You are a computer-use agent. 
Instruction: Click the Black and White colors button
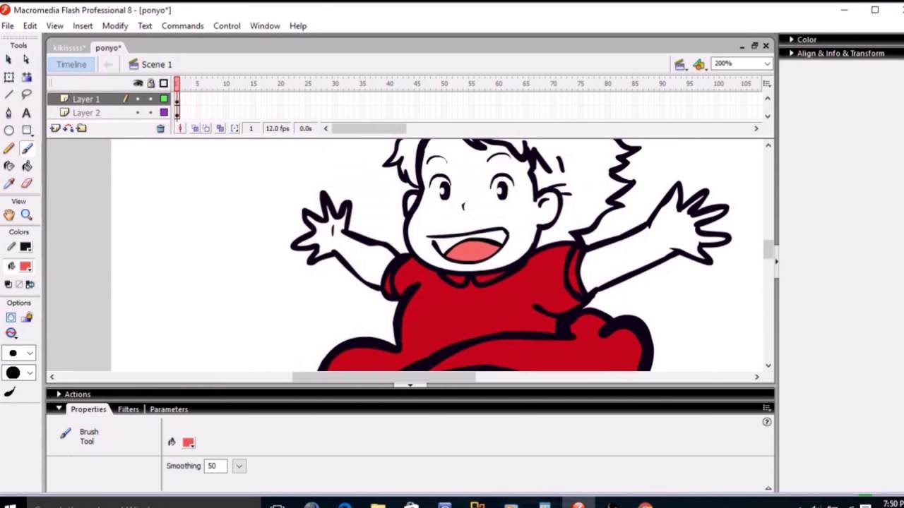(x=8, y=284)
